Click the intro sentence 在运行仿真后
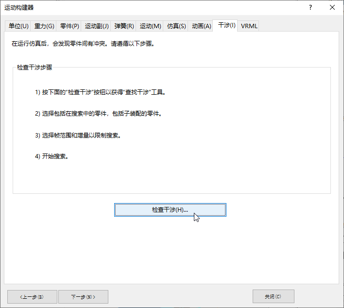 point(84,44)
